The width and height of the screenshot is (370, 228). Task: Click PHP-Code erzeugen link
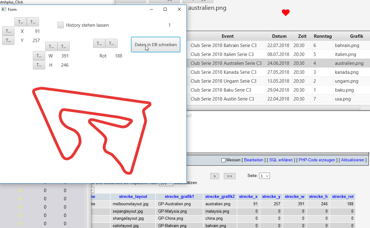(317, 160)
